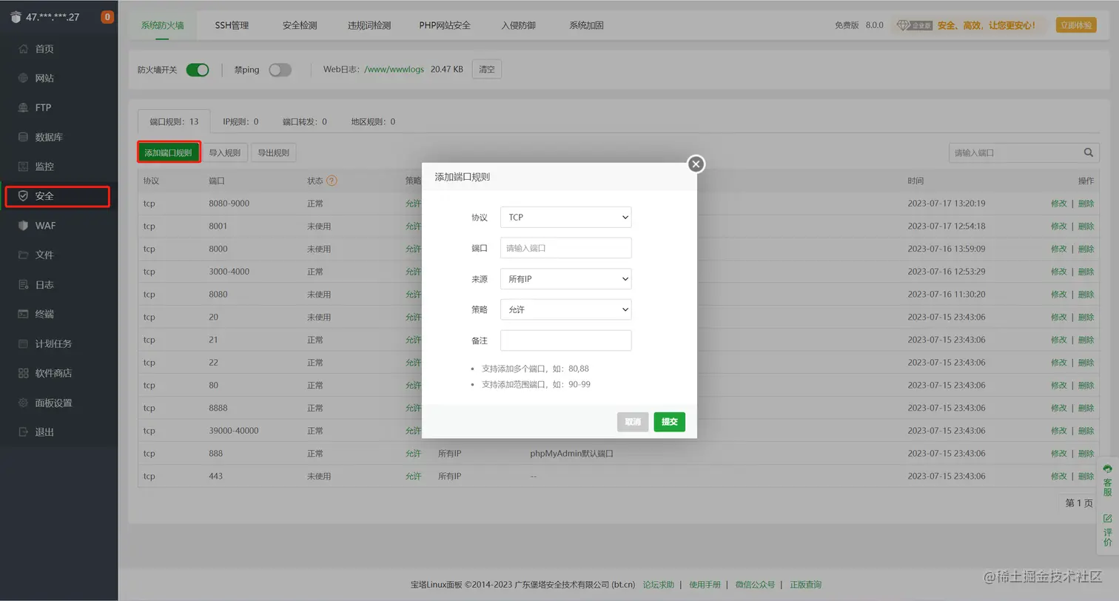Click 删除 for port 22 row

tap(1086, 363)
